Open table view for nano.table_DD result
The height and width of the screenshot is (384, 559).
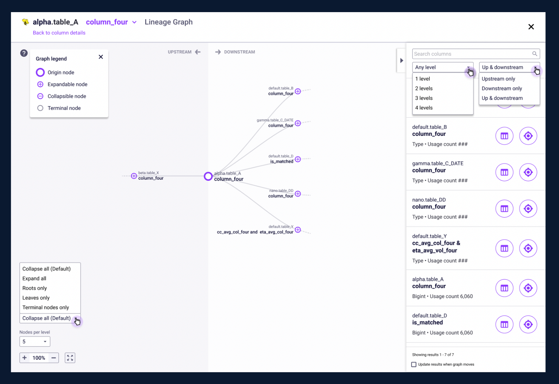click(504, 209)
